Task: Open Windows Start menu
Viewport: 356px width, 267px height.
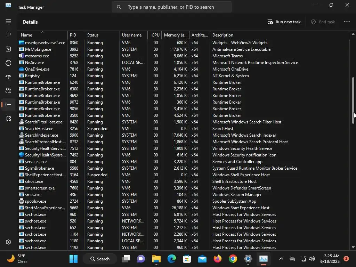Action: pyautogui.click(x=73, y=259)
